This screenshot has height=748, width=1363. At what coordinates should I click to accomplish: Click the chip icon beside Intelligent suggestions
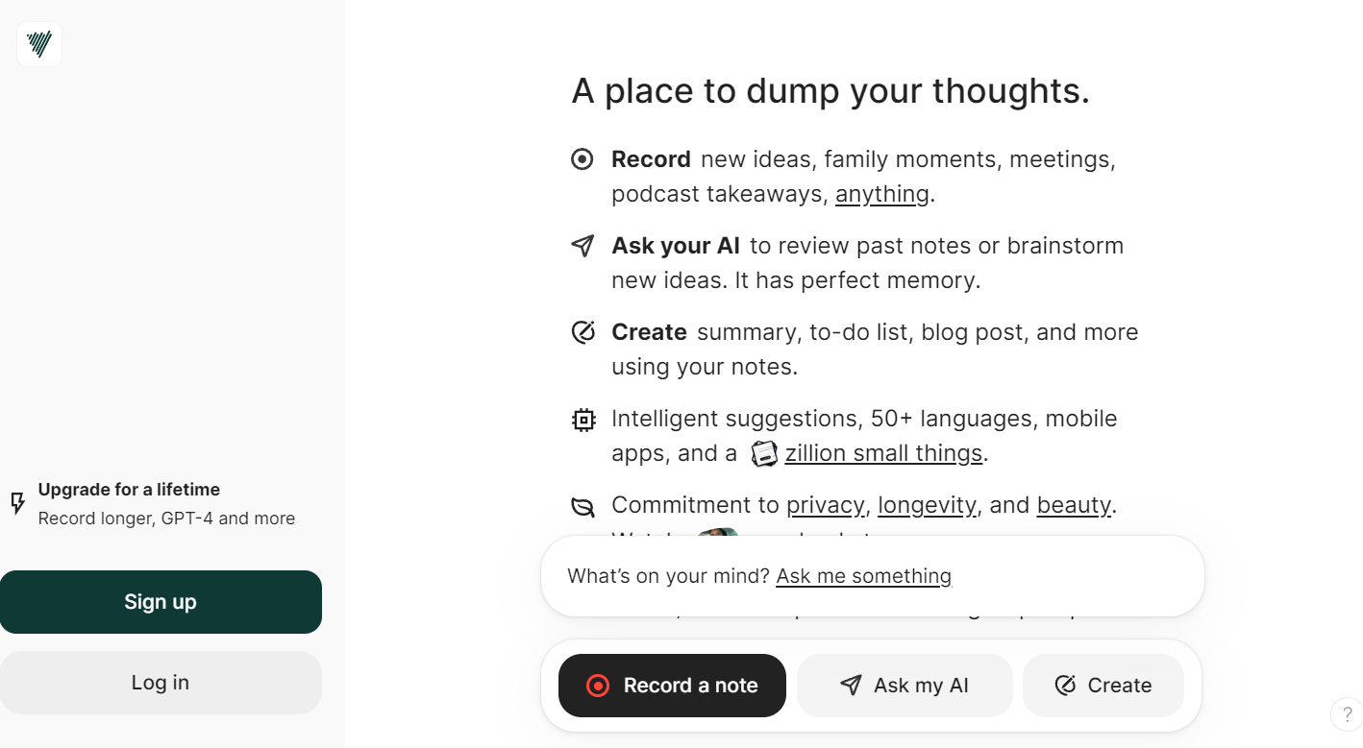(582, 420)
